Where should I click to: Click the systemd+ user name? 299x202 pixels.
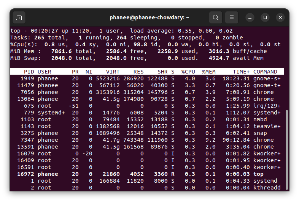coord(51,113)
